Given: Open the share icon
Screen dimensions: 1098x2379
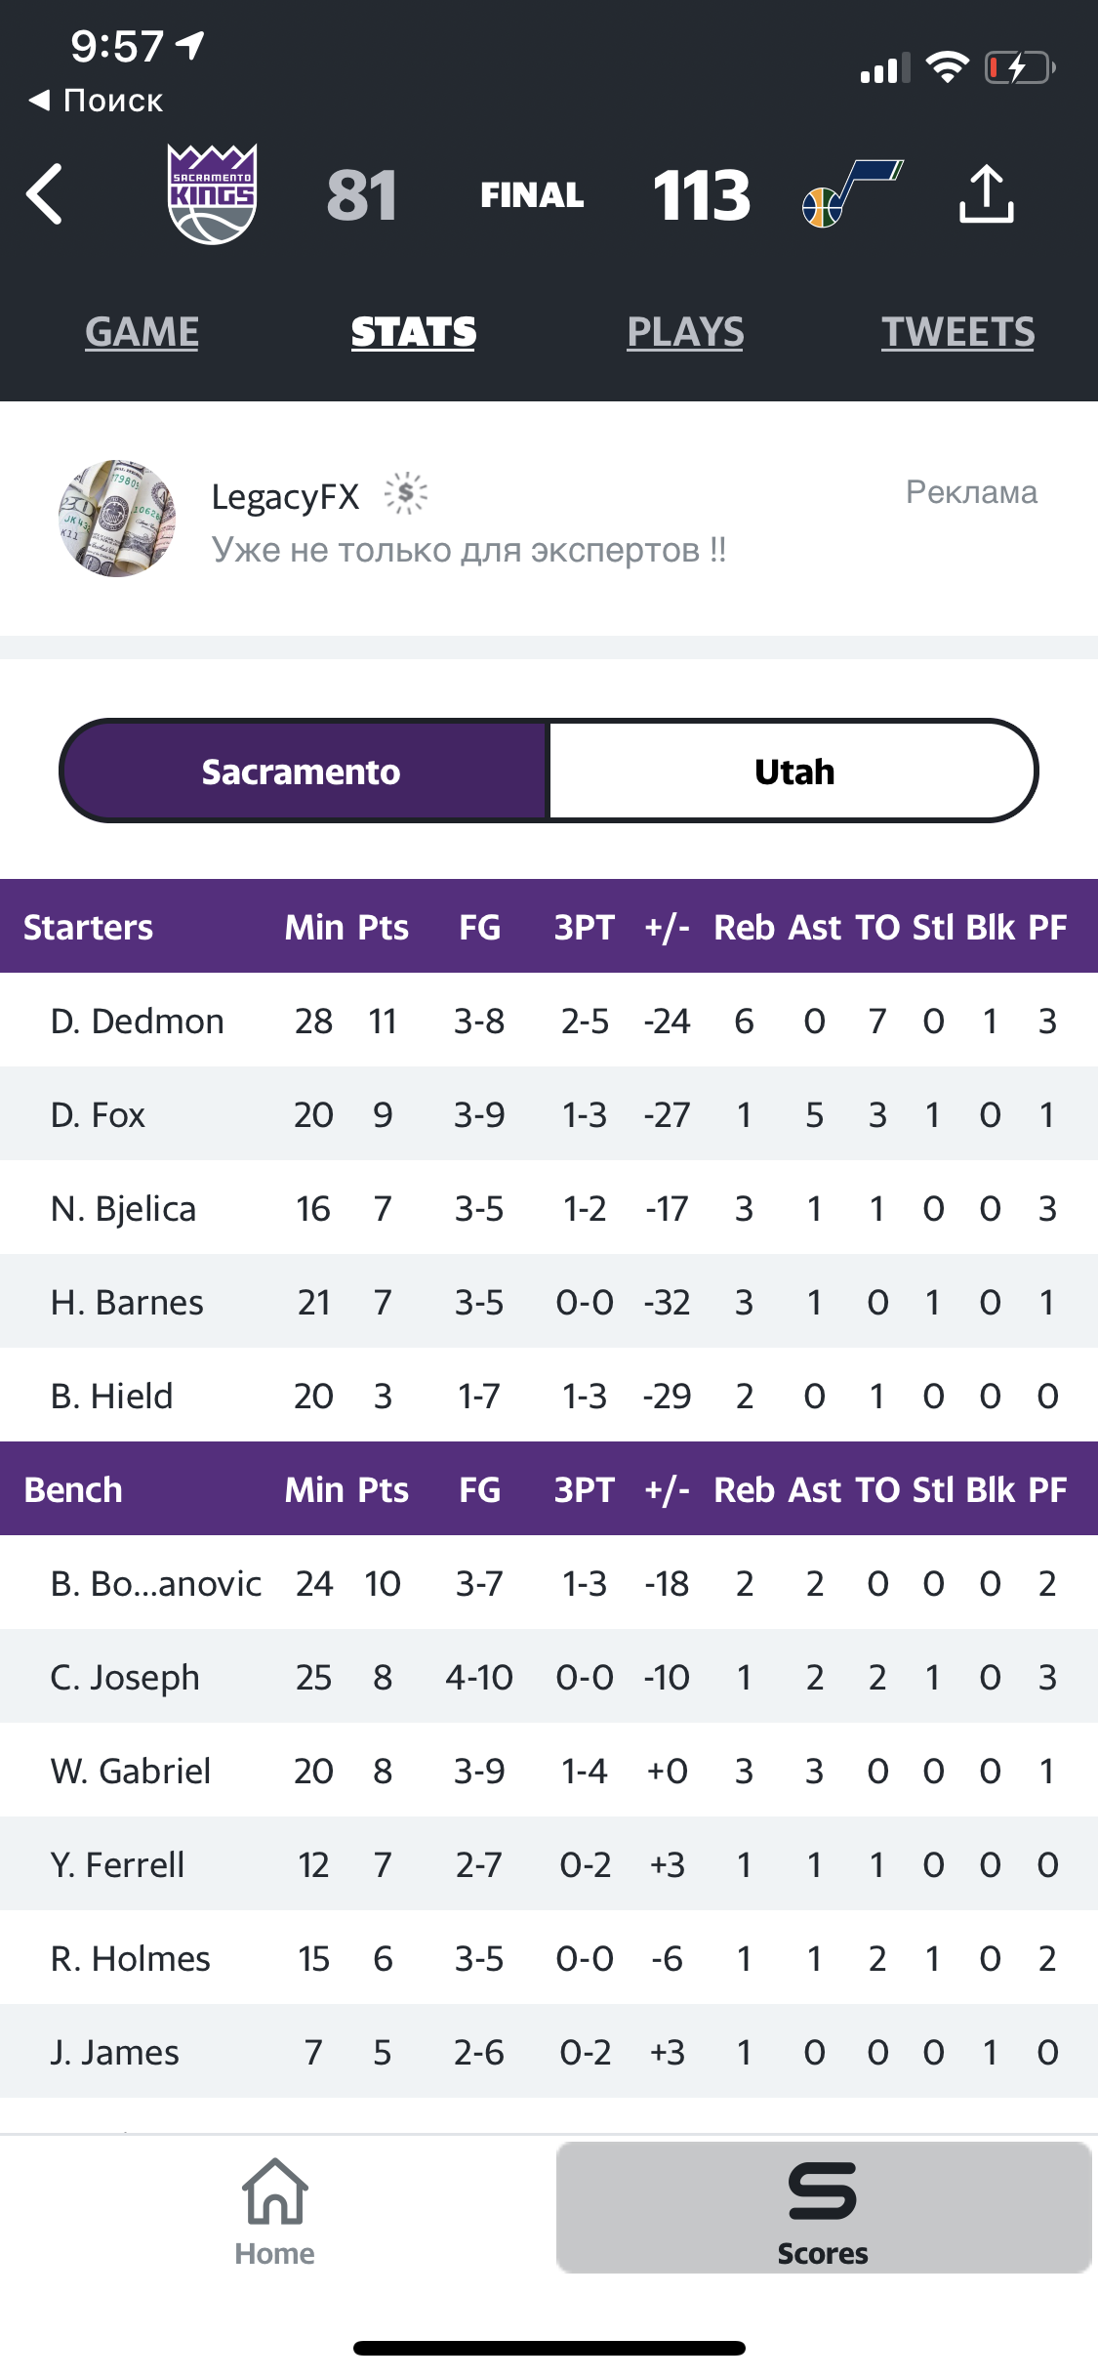Looking at the screenshot, I should click(x=986, y=194).
